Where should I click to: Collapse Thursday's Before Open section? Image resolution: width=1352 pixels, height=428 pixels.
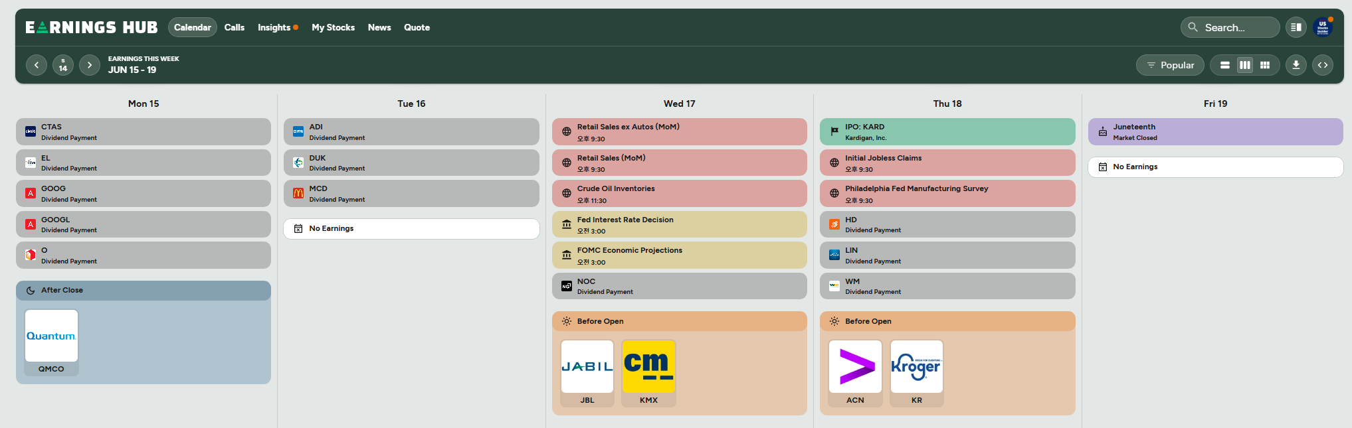pyautogui.click(x=947, y=321)
